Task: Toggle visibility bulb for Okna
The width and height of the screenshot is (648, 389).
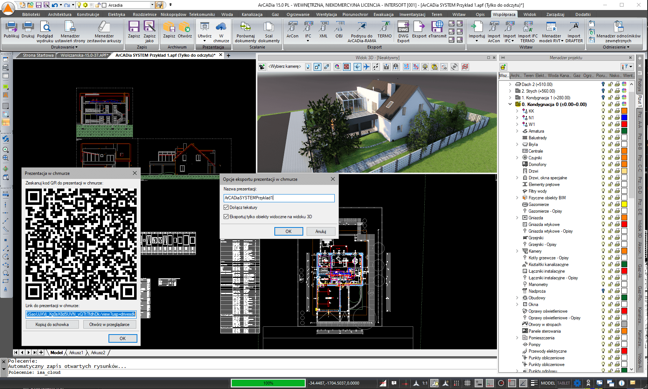Action: (603, 305)
